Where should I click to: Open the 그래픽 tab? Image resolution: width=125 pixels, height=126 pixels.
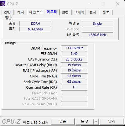click(79, 12)
